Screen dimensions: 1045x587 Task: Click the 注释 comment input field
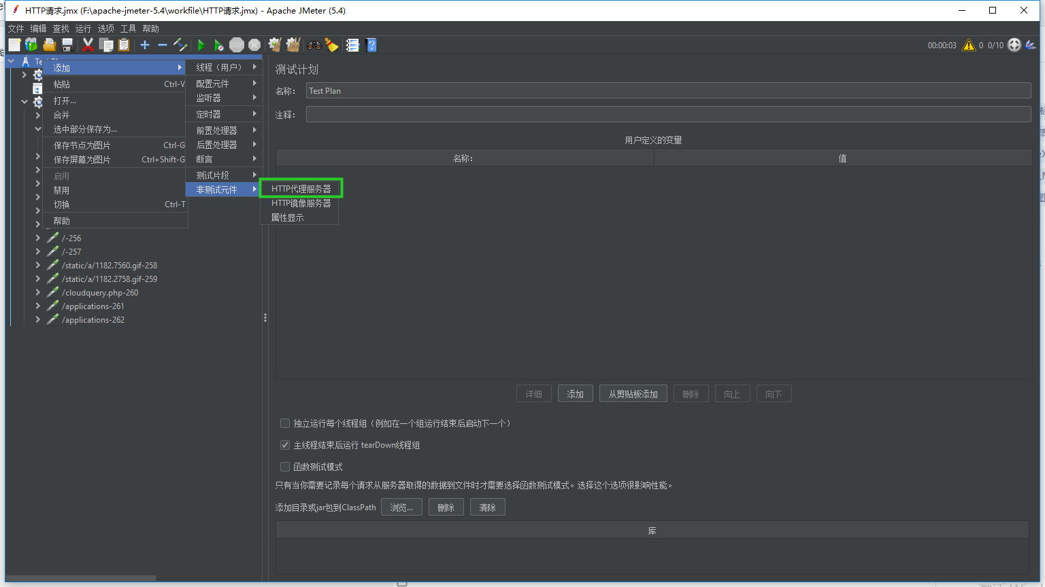point(669,114)
